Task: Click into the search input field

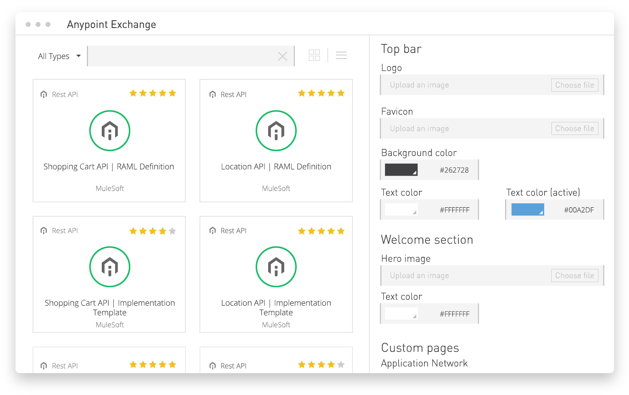Action: click(x=191, y=56)
